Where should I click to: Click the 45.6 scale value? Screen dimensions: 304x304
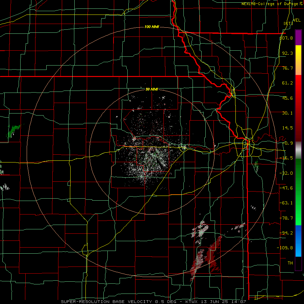tap(287, 98)
